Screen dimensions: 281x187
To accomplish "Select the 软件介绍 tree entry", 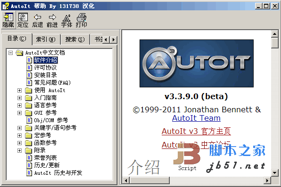I will tap(46, 60).
